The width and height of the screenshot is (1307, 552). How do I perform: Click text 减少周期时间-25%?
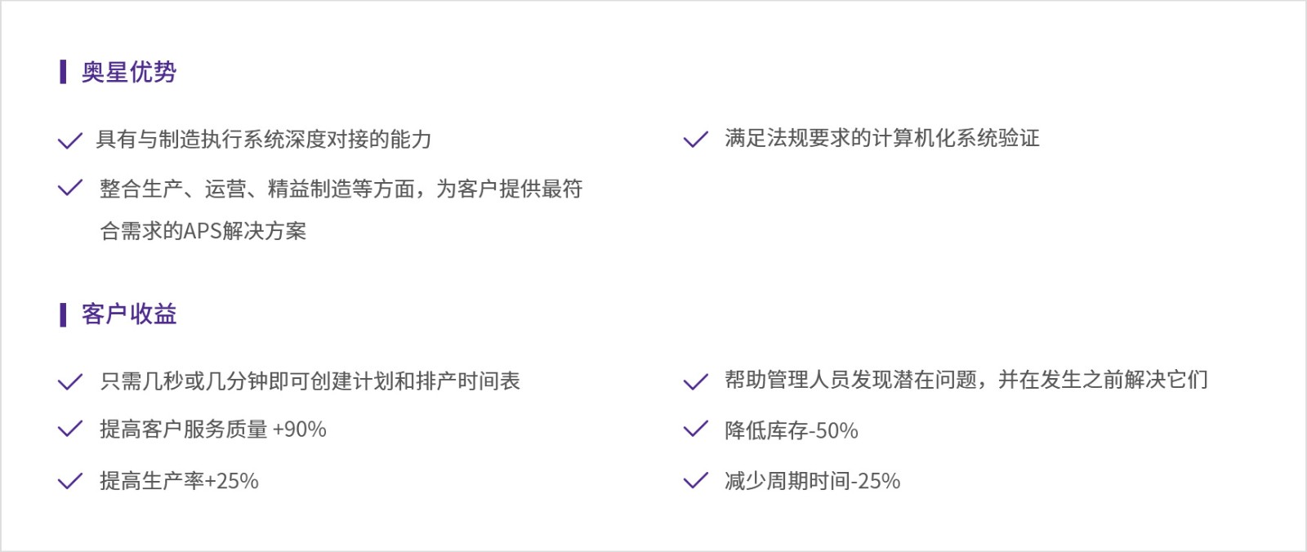click(813, 481)
